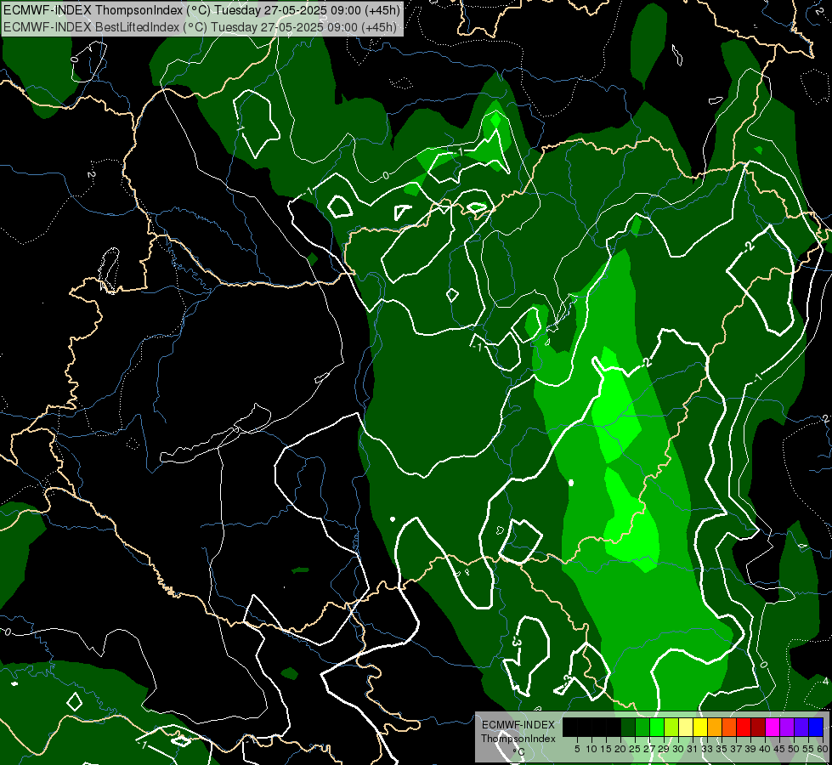This screenshot has height=765, width=832.
Task: Click legend scale value 33
Action: (x=707, y=749)
